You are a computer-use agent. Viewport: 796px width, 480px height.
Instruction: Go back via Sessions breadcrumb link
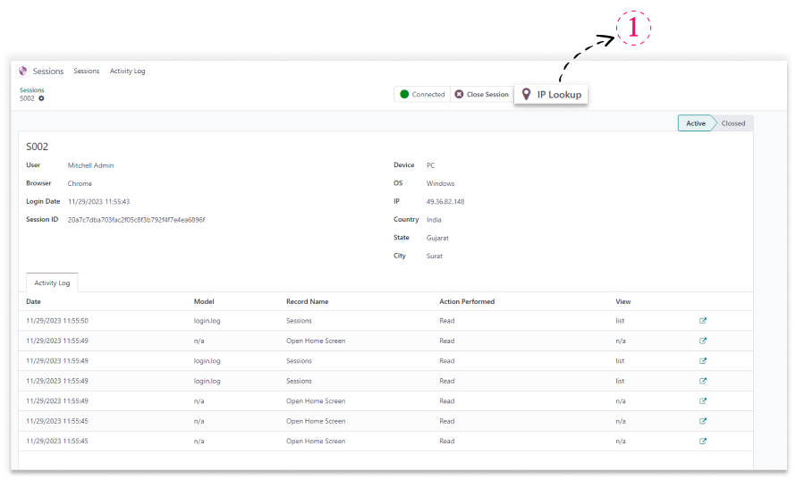tap(31, 89)
